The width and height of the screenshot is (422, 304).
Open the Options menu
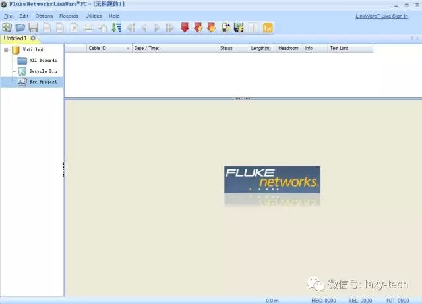pyautogui.click(x=44, y=16)
